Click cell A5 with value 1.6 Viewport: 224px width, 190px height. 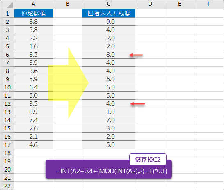point(34,46)
